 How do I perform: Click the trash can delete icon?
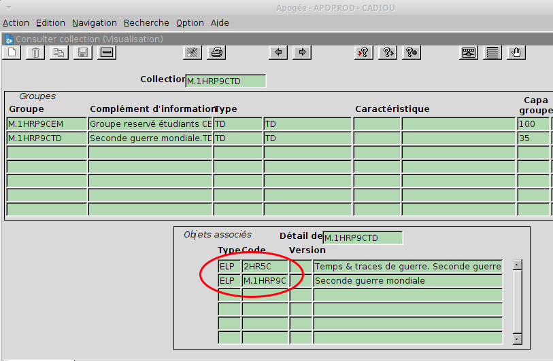[x=36, y=53]
